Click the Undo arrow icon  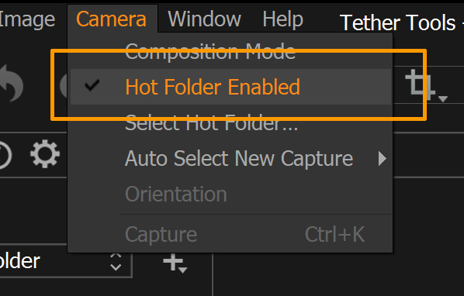11,84
